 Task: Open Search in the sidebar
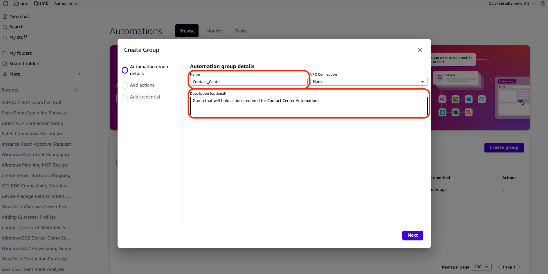[13, 27]
